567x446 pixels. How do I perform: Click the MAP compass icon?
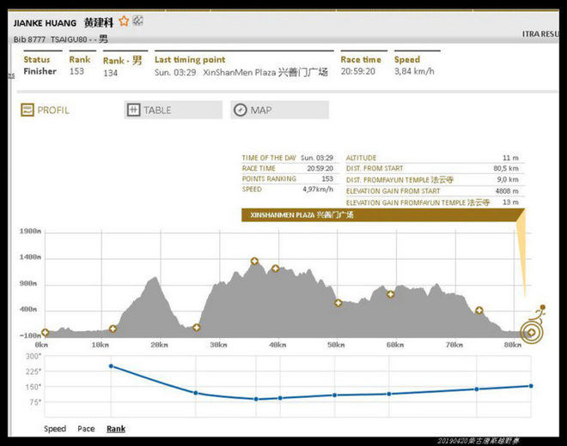point(241,111)
